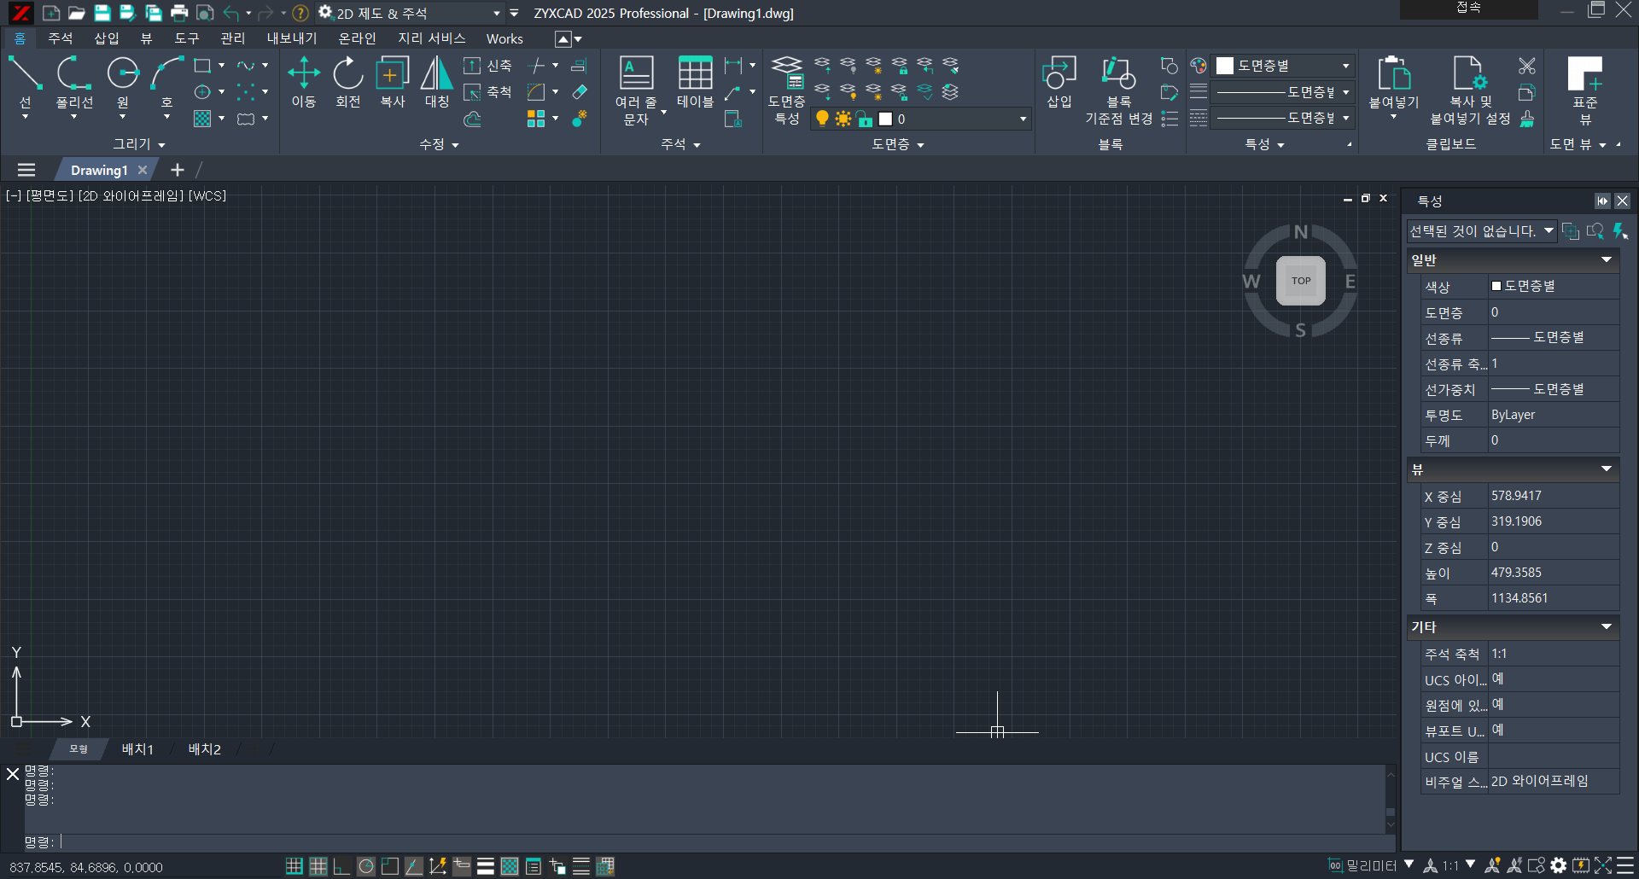Toggle lineweight display in status bar
This screenshot has height=879, width=1639.
(486, 866)
